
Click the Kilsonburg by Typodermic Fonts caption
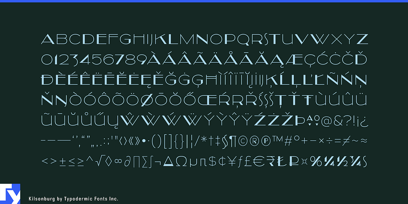73,199
